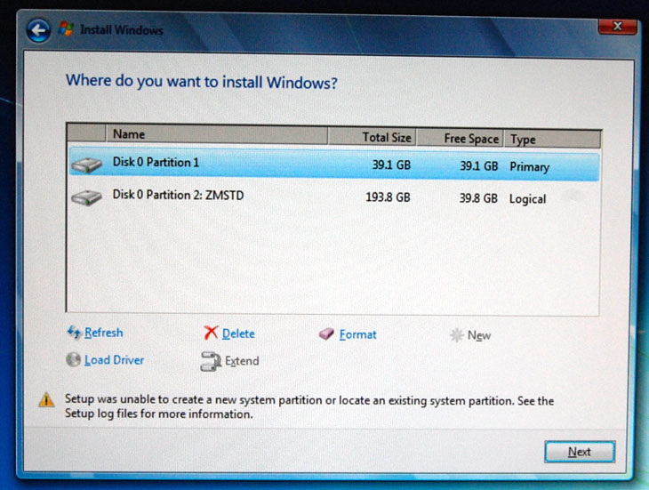649x490 pixels.
Task: Sort by the Free Space column header
Action: [x=460, y=138]
